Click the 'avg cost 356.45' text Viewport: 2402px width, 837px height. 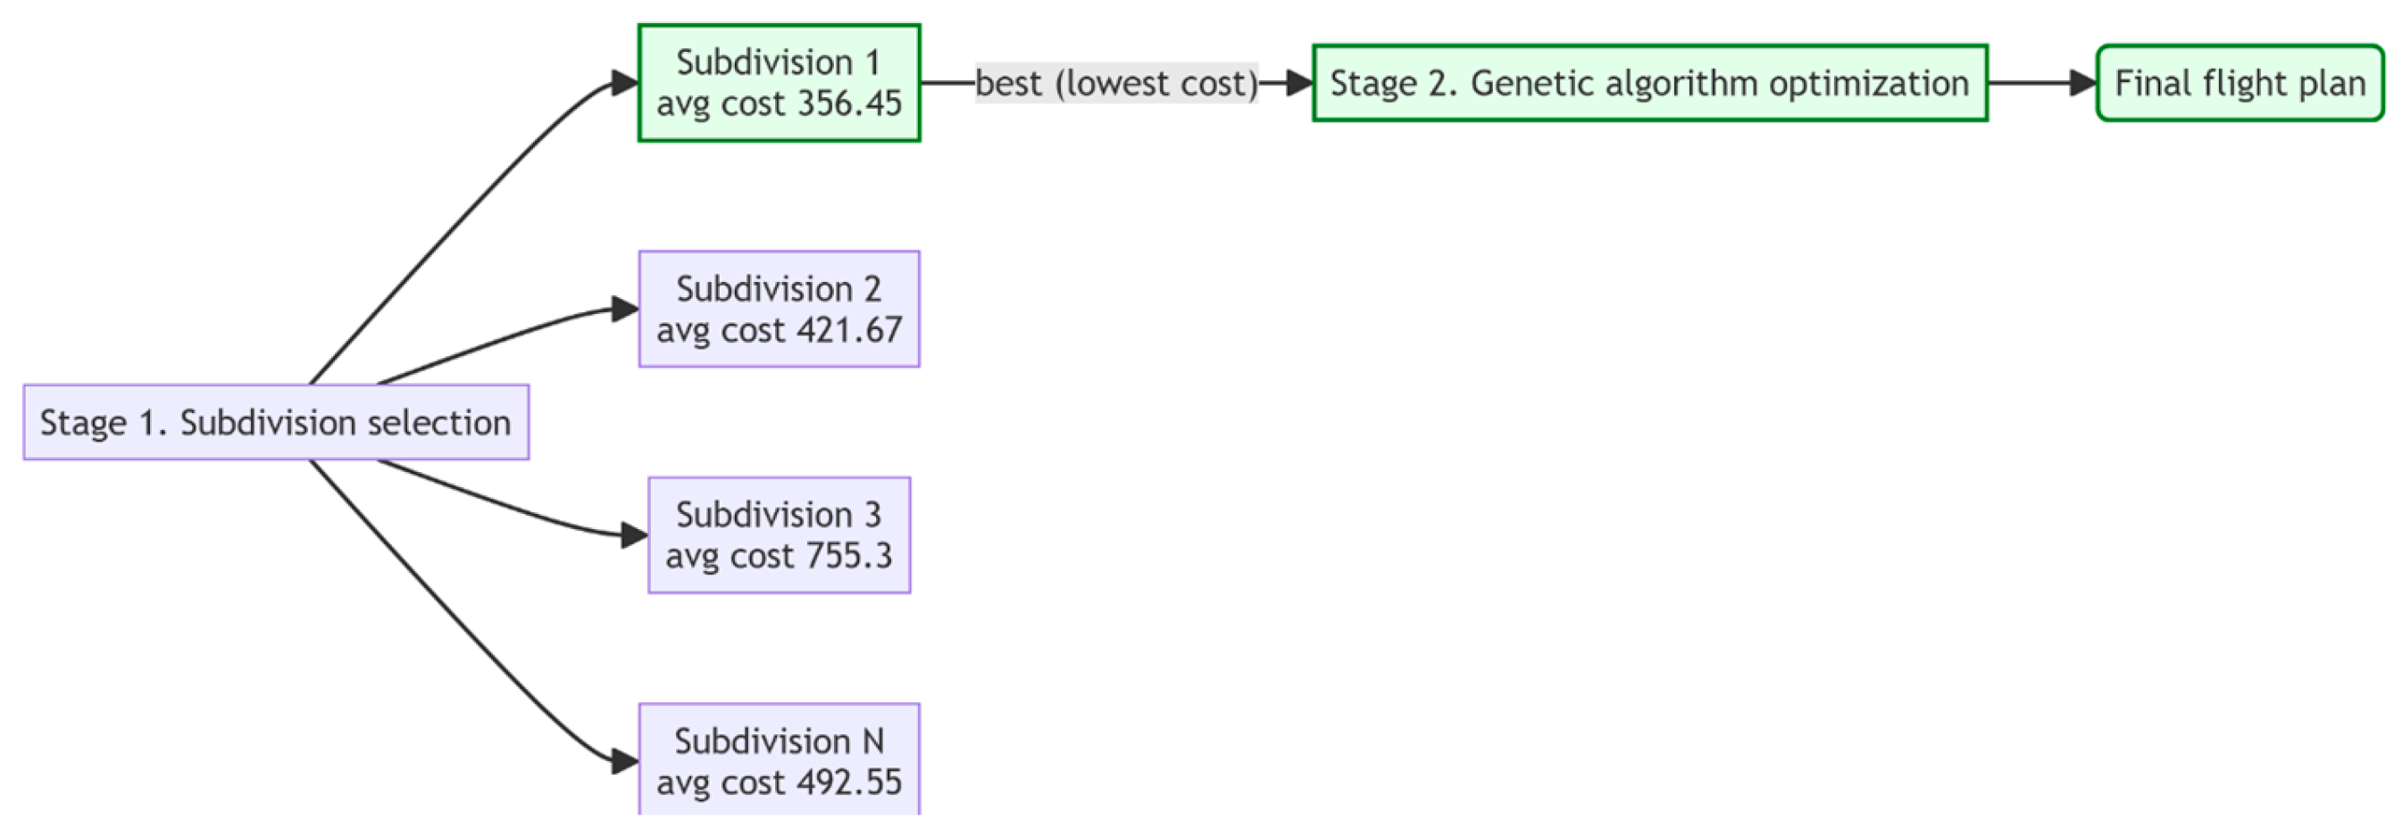pyautogui.click(x=779, y=104)
